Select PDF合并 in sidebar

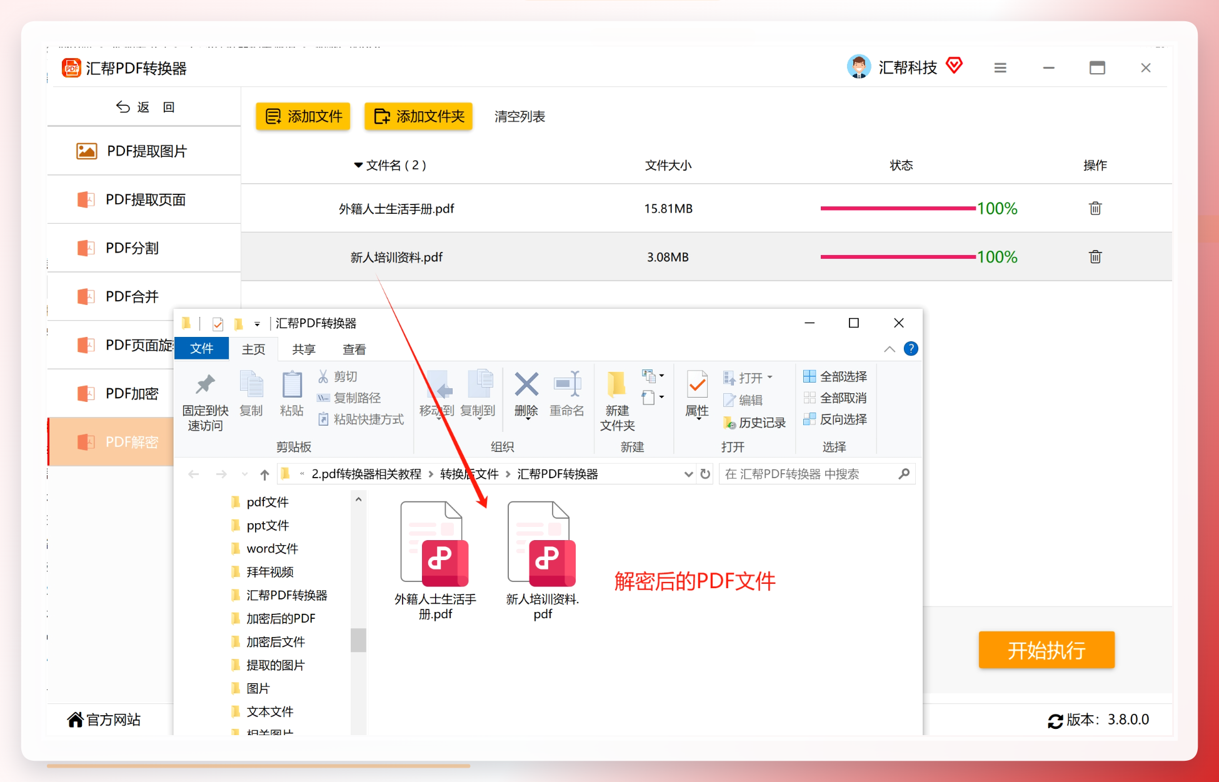144,297
